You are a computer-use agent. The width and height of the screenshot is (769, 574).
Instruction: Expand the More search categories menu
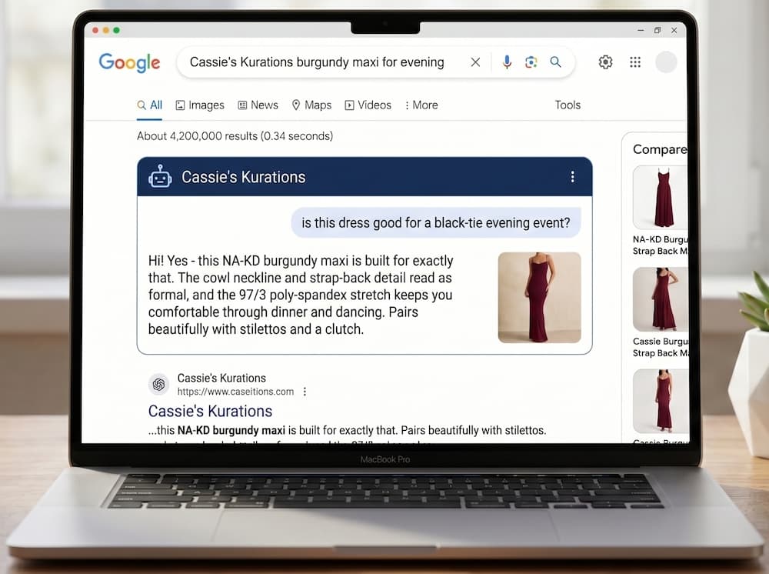421,105
